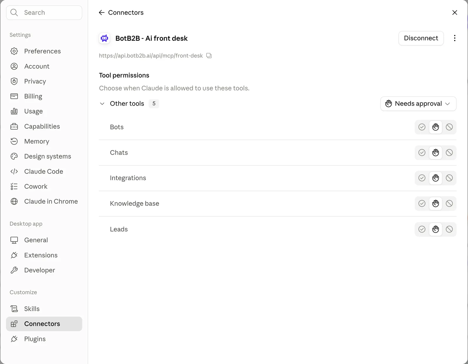Open the Privacy section
468x364 pixels.
pos(44,81)
